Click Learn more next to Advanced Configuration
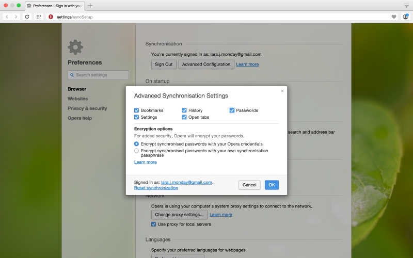Image resolution: width=413 pixels, height=258 pixels. coord(247,64)
